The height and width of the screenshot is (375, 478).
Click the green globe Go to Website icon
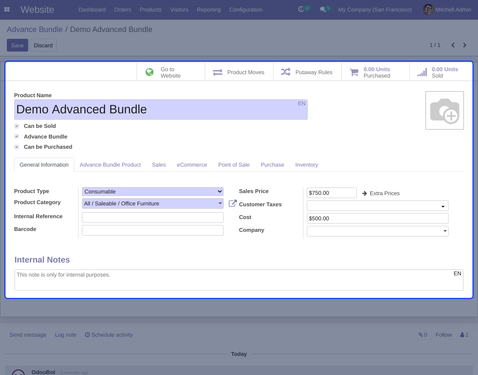[149, 72]
